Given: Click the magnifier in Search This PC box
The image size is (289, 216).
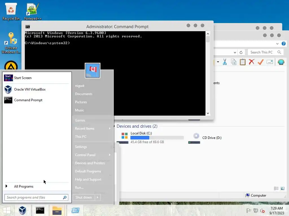Looking at the screenshot, I should click(279, 52).
